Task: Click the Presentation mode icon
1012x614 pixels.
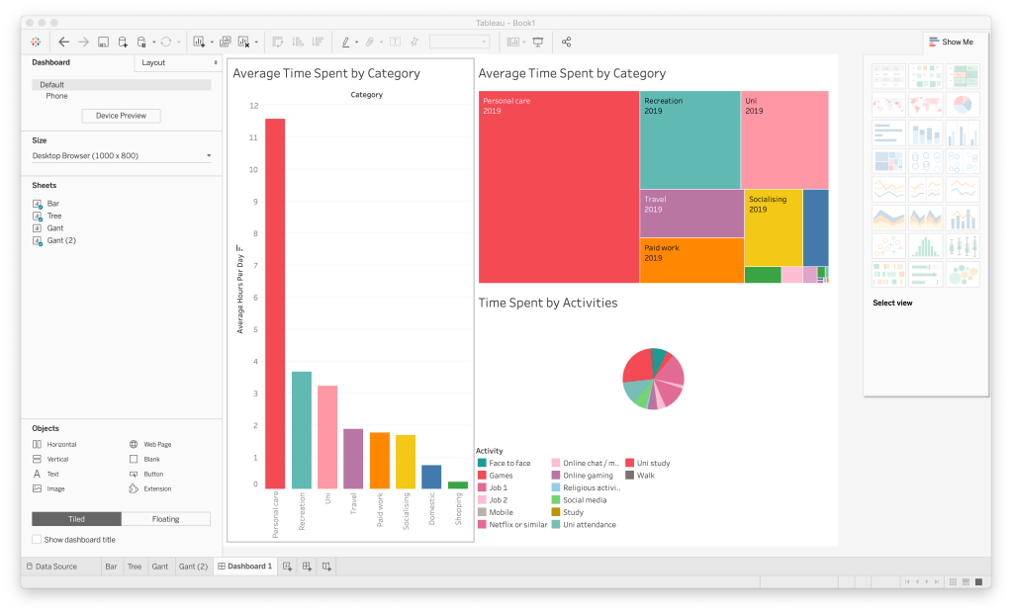Action: 538,42
